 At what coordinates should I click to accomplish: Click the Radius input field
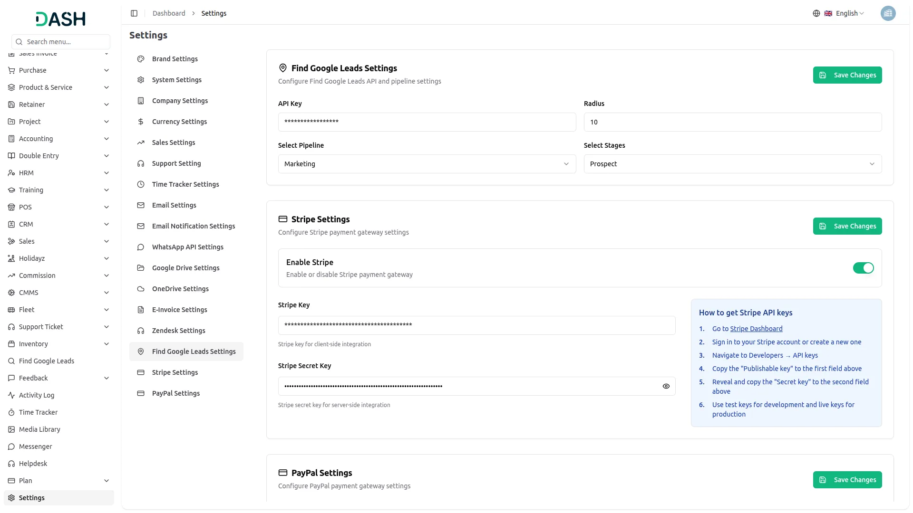(x=732, y=122)
